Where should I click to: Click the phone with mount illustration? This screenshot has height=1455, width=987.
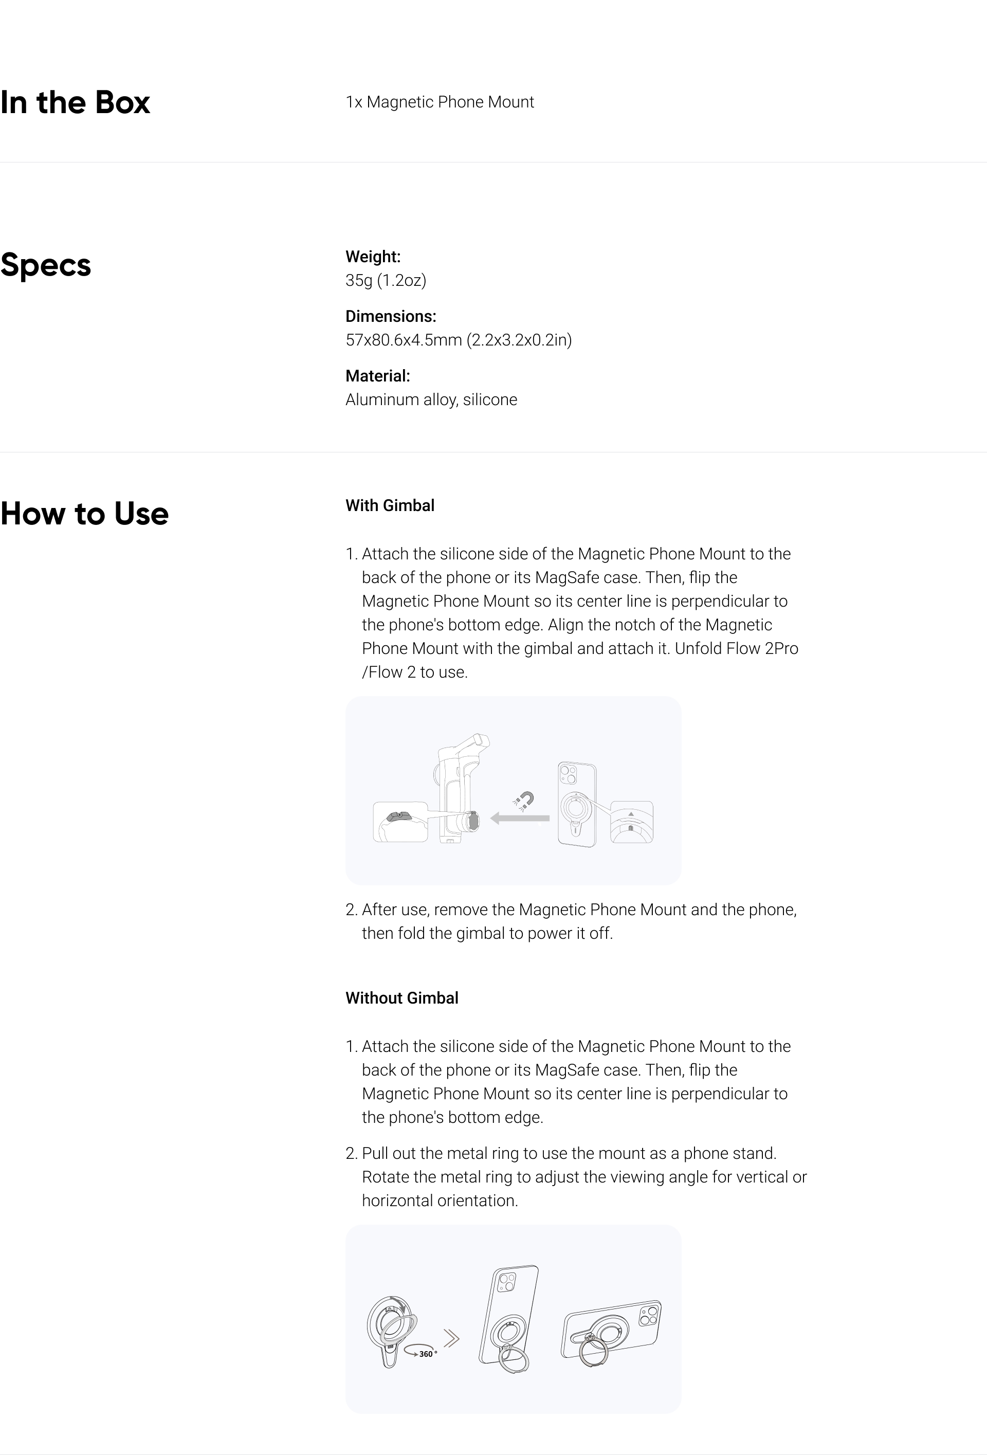click(577, 805)
